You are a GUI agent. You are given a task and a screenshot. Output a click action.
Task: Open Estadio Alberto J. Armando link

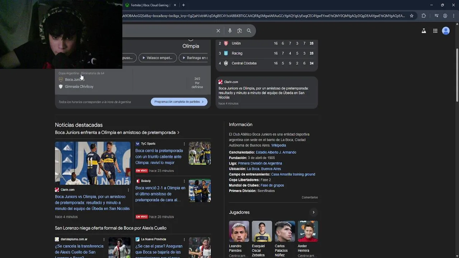(276, 152)
